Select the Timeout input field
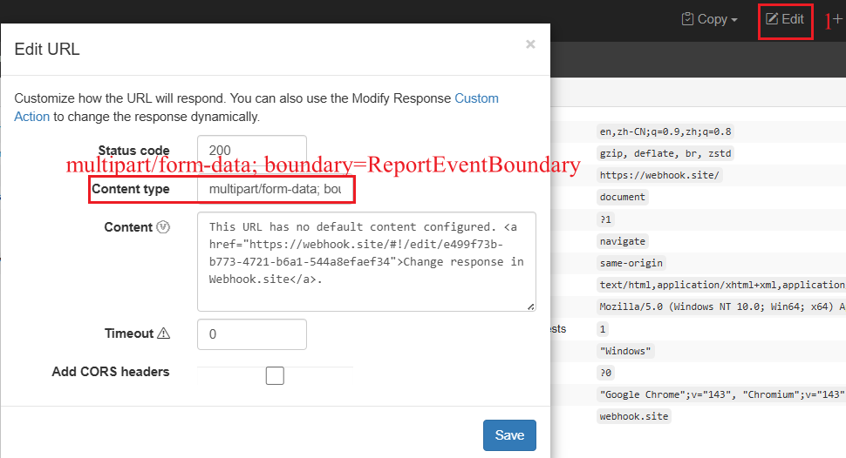This screenshot has width=846, height=458. (x=252, y=334)
